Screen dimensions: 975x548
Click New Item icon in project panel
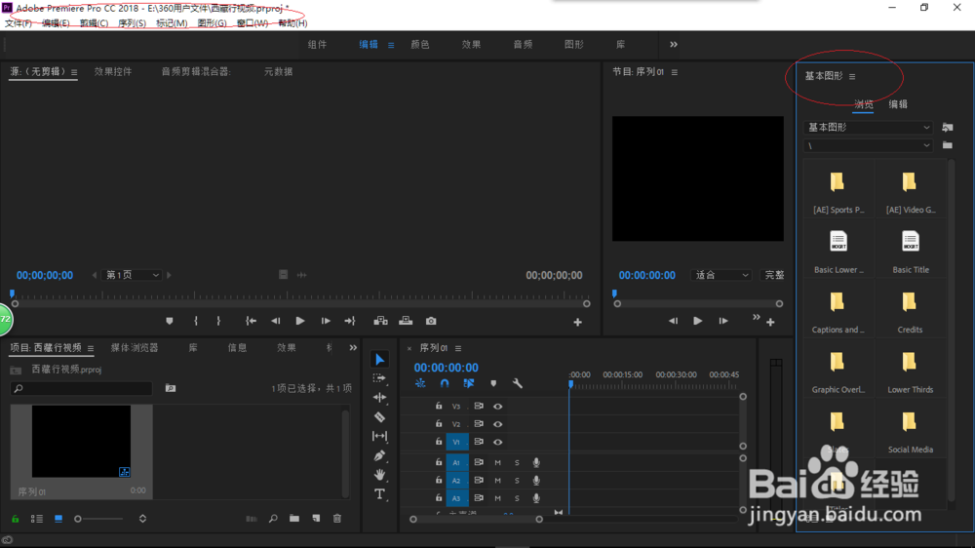pyautogui.click(x=316, y=518)
